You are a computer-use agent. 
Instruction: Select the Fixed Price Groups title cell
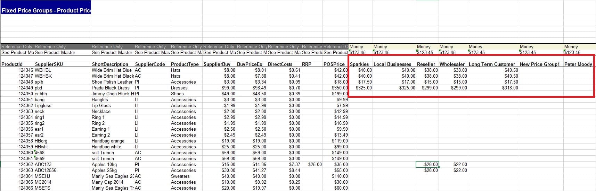click(x=46, y=7)
